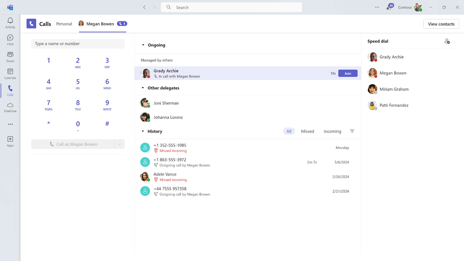Click Adele Vance avatar in History
This screenshot has height=261, width=464.
145,176
